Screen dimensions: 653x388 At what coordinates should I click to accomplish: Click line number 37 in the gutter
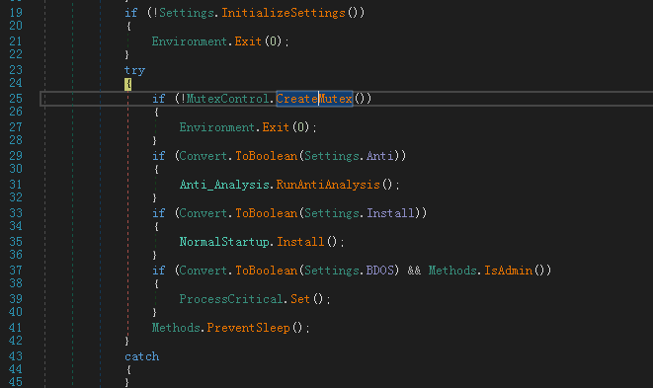tap(16, 272)
